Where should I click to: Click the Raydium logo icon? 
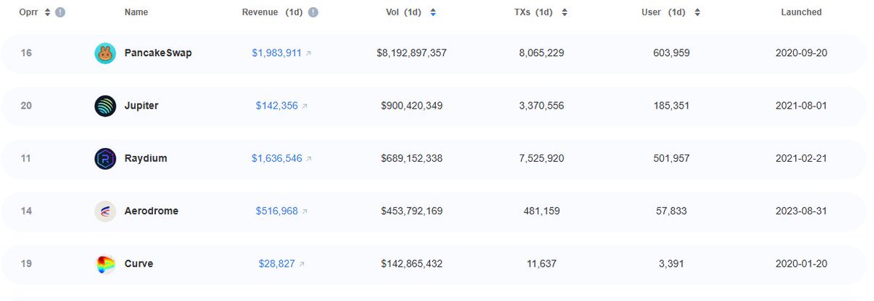tap(106, 159)
